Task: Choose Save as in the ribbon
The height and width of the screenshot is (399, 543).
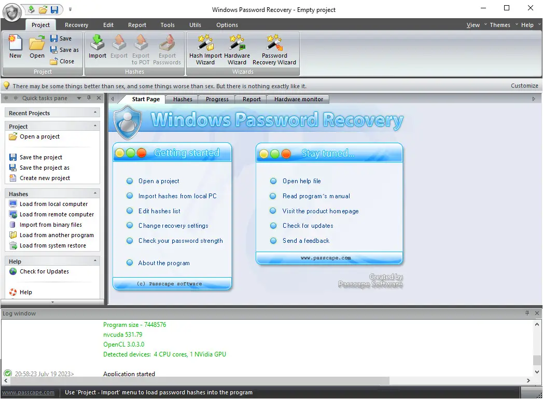Action: pos(64,50)
